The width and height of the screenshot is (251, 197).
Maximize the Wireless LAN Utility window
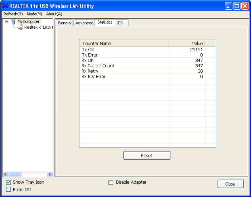(237, 6)
